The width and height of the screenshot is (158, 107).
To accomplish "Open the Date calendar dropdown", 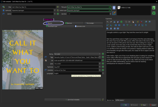I will (99, 64).
